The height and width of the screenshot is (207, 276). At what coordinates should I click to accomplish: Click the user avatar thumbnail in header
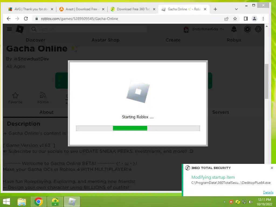click(186, 29)
